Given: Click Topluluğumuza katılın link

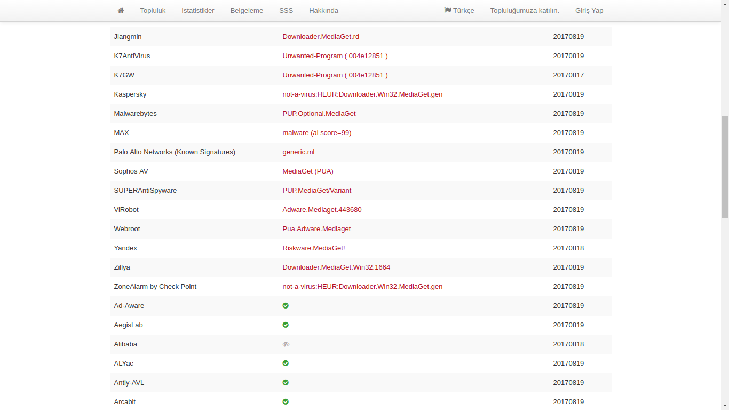Looking at the screenshot, I should click(525, 11).
